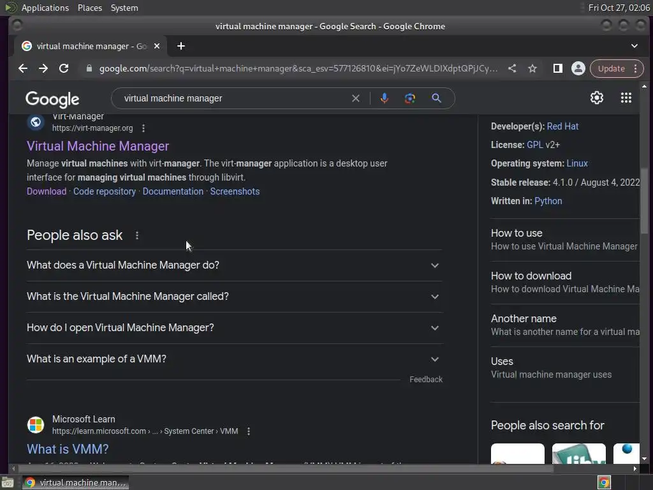Search by image with Google Lens
Screen dimensions: 653x490
click(410, 98)
